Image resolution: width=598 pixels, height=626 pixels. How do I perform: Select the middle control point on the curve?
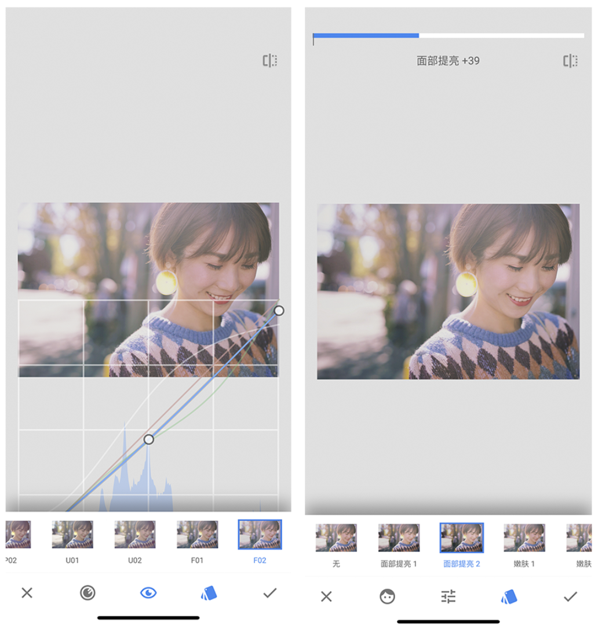[148, 439]
